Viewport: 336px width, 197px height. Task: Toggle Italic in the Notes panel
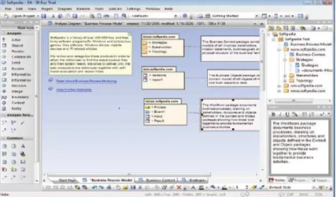click(x=280, y=114)
